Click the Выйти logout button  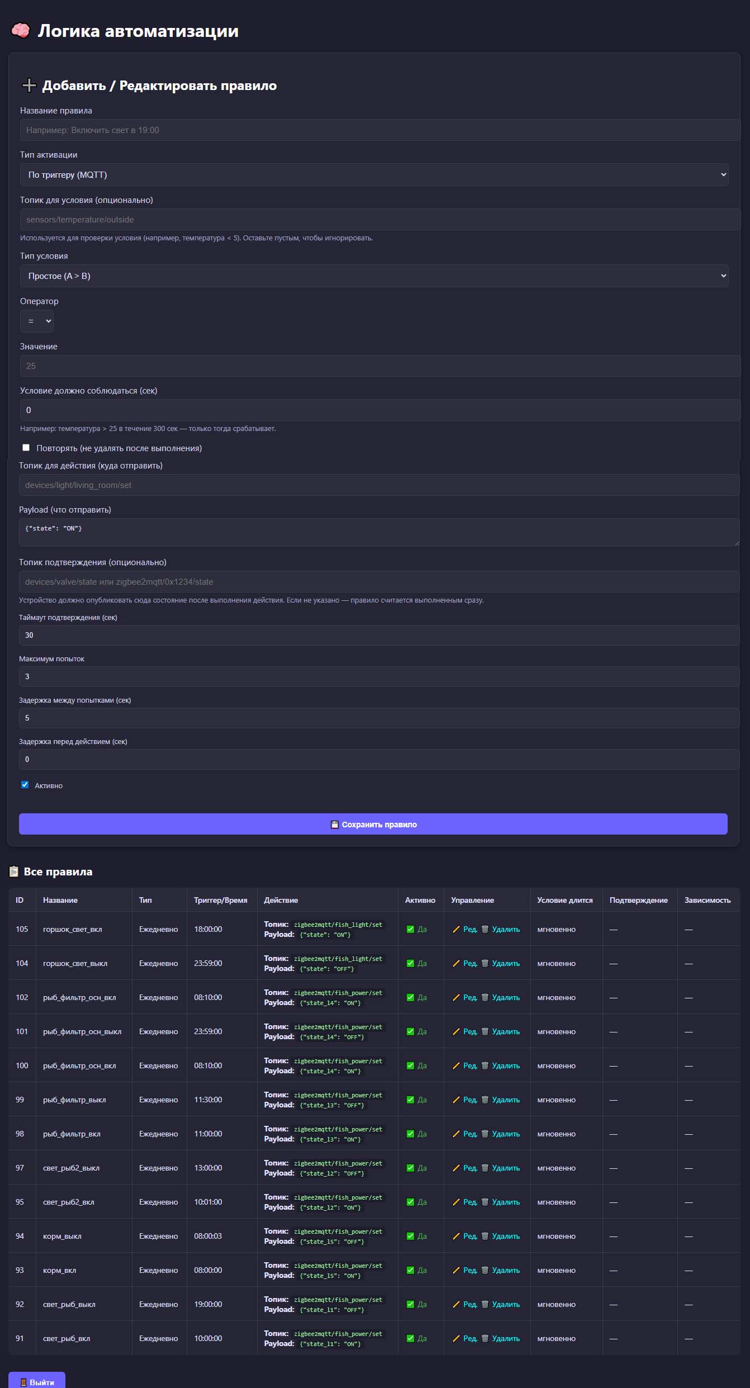click(x=37, y=1381)
